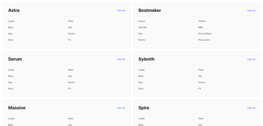Select Leads under Astra
The width and height of the screenshot is (263, 126).
(11, 21)
